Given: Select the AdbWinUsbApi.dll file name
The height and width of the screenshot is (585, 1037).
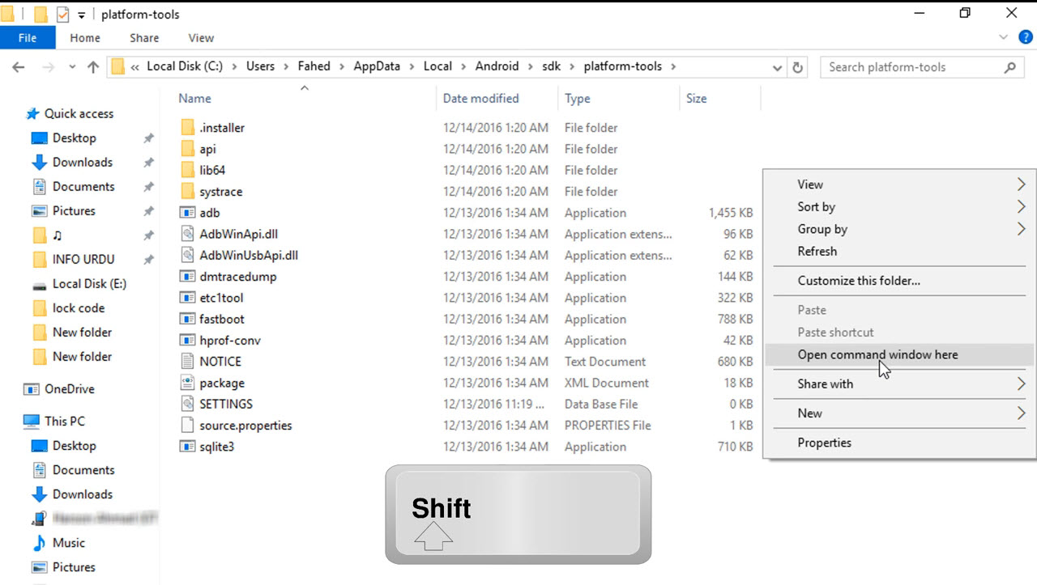Looking at the screenshot, I should coord(249,256).
